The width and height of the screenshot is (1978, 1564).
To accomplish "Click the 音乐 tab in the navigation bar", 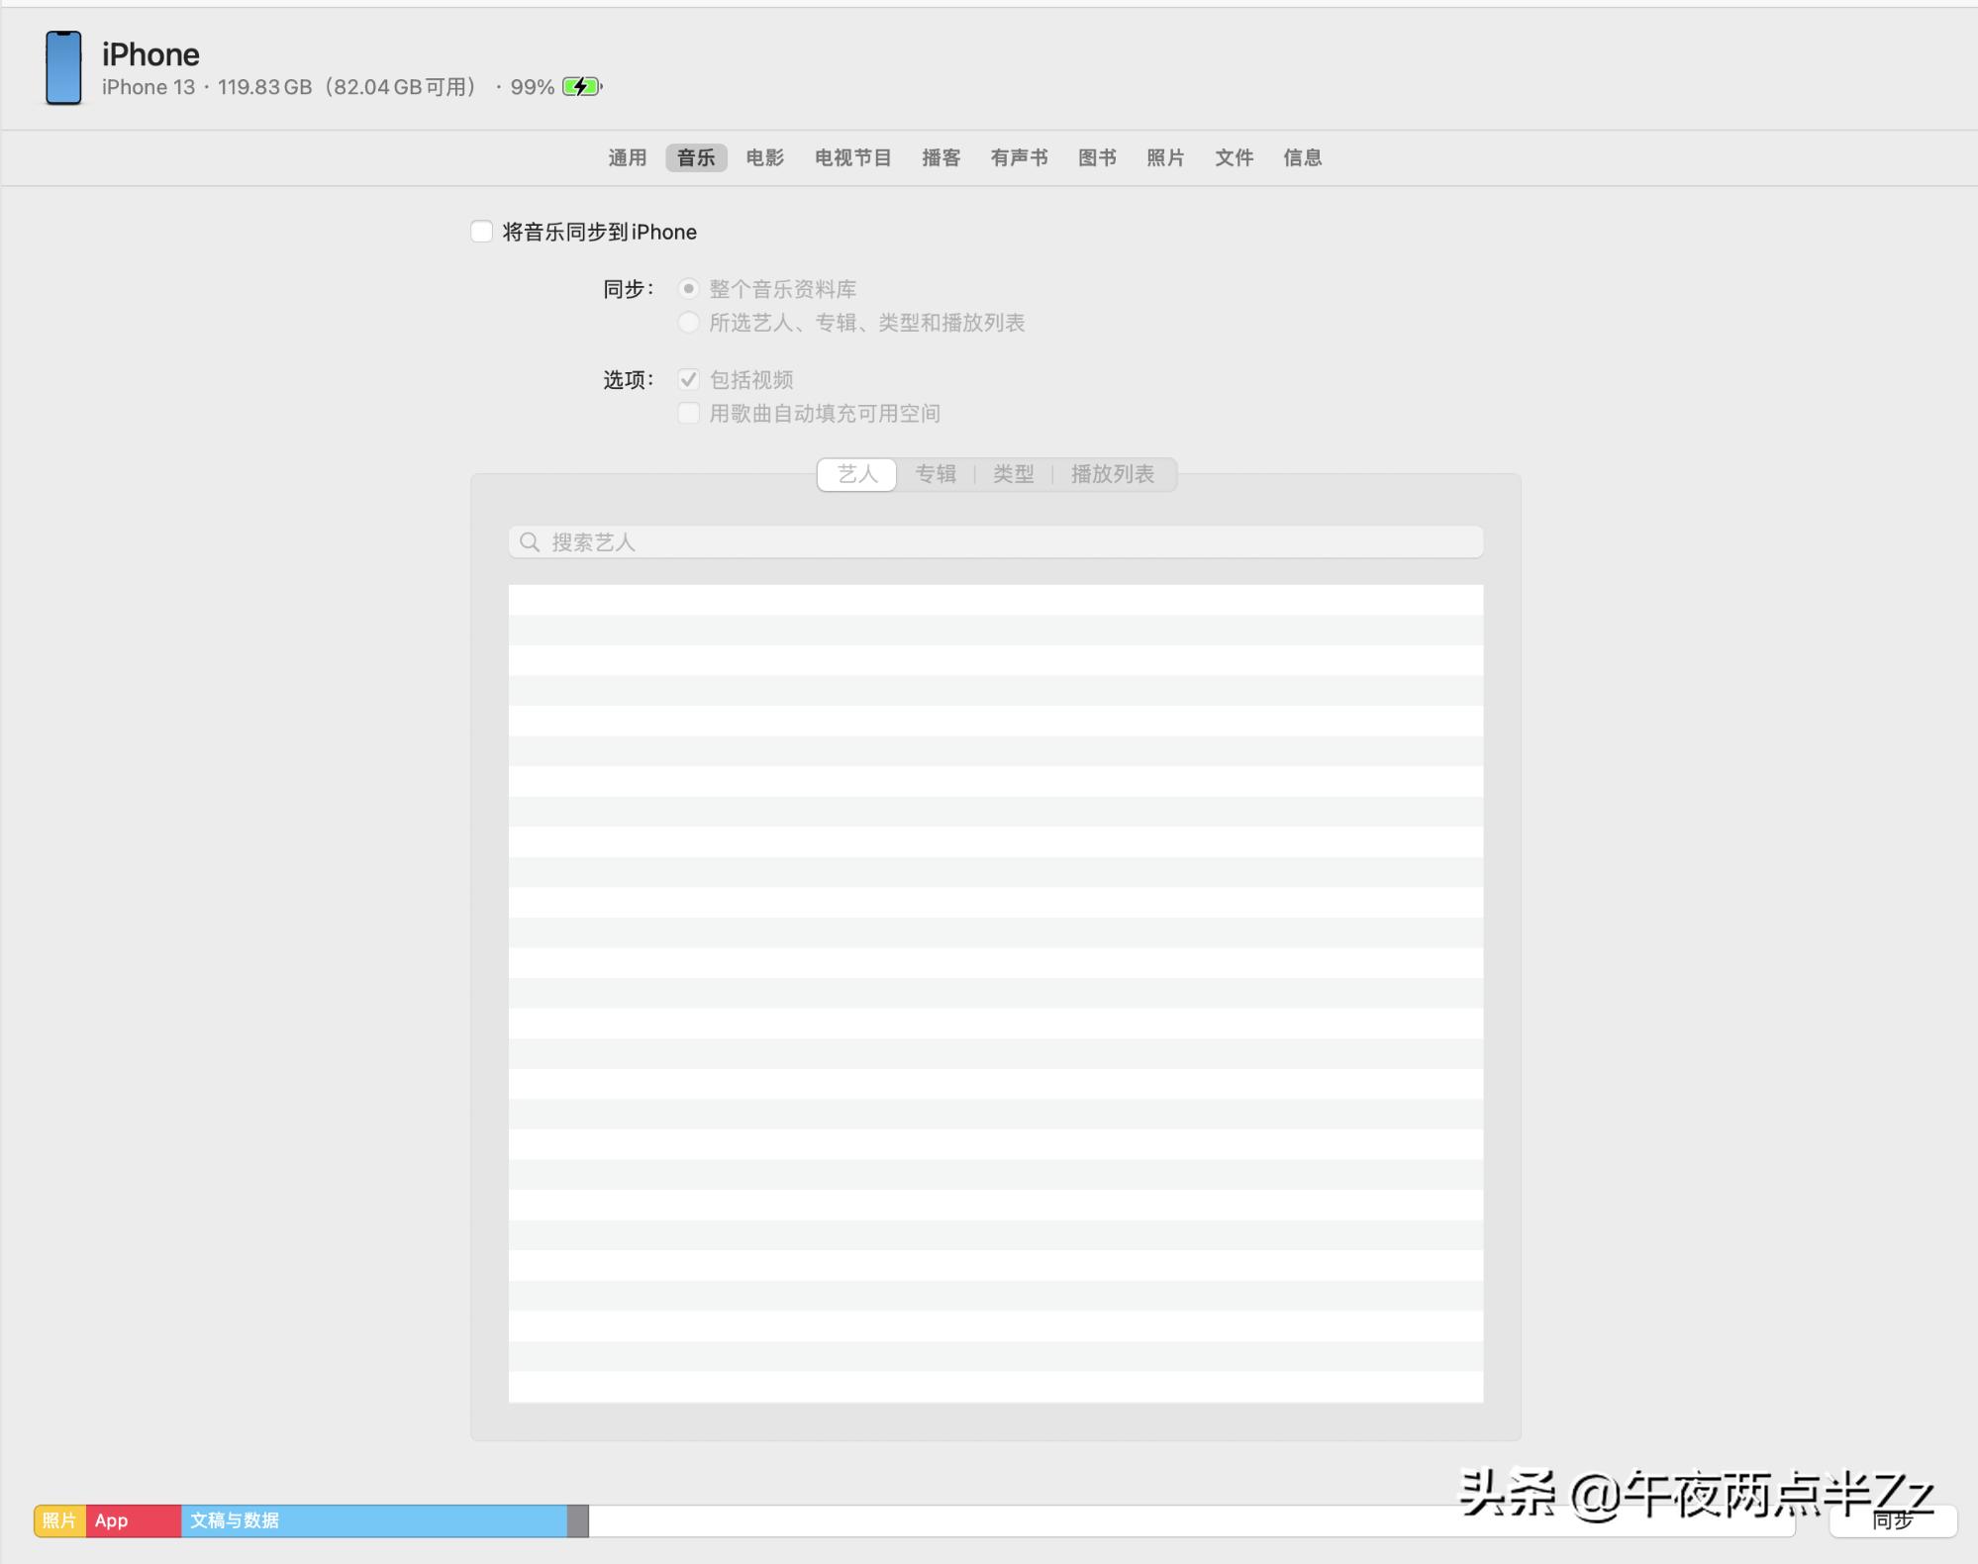I will 695,157.
